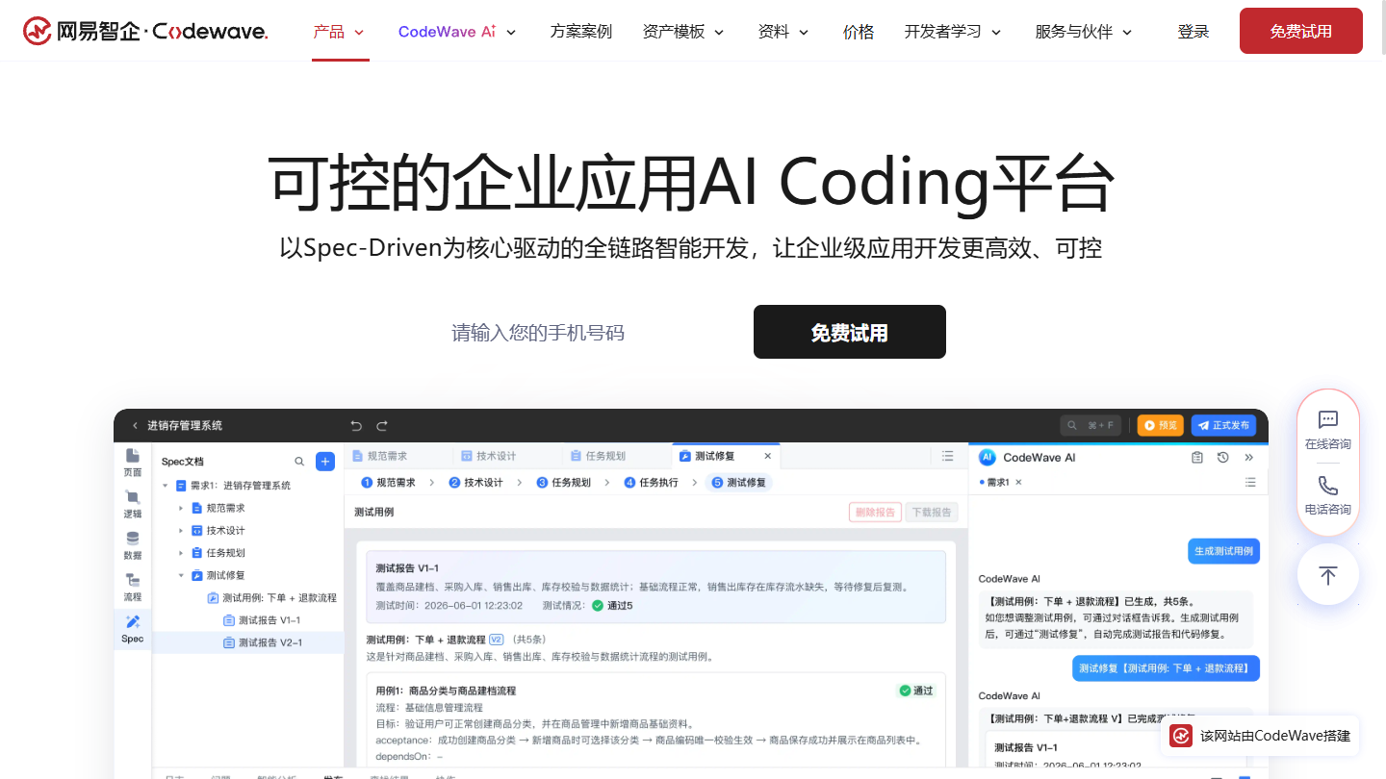Expand the CodeWave AI nav menu

[457, 32]
